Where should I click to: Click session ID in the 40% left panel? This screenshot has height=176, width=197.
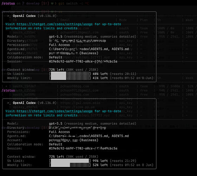(83, 62)
